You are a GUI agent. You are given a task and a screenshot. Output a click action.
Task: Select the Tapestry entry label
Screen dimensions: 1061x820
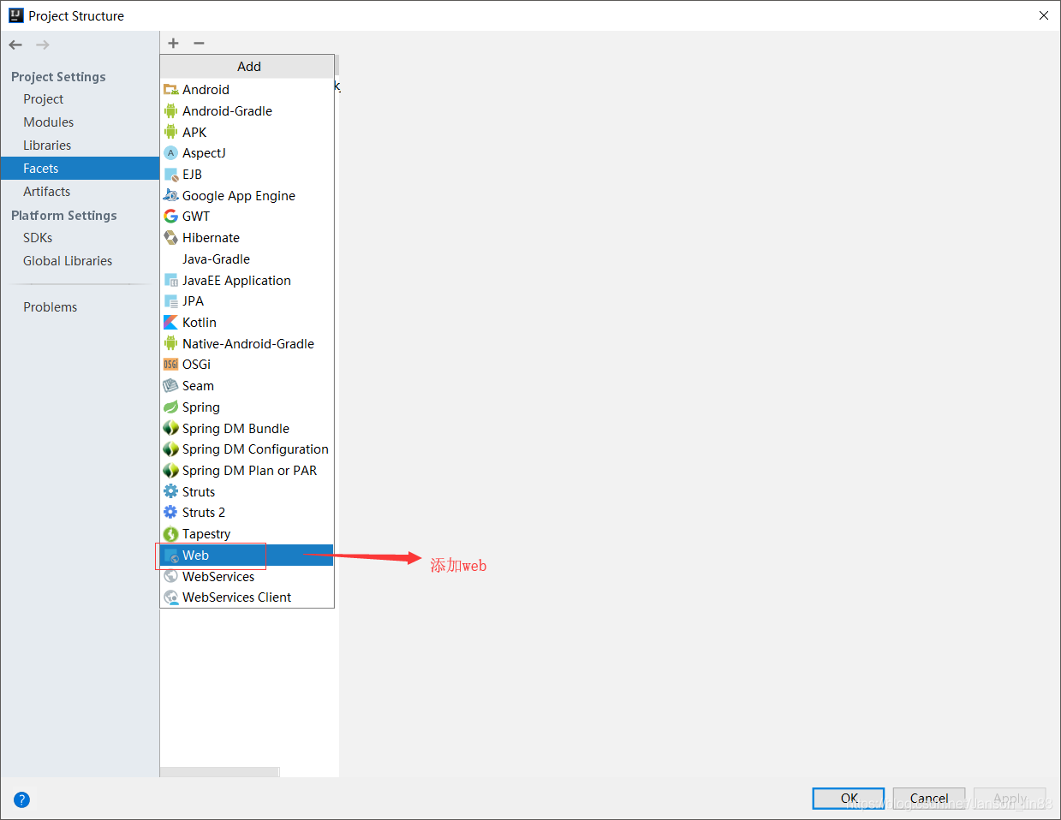206,534
